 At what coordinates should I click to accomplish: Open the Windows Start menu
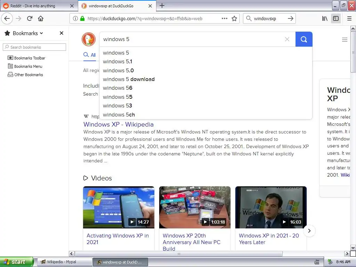pos(17,262)
